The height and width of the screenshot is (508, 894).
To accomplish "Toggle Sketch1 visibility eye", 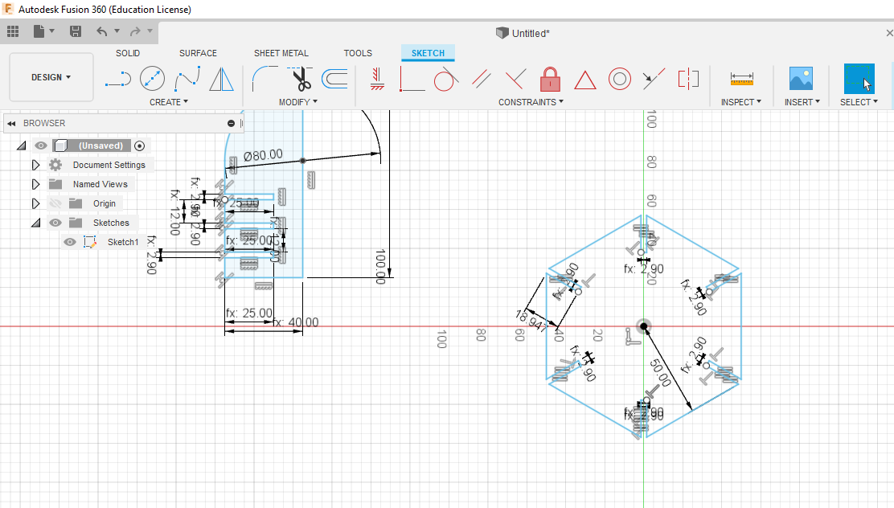I will (70, 242).
